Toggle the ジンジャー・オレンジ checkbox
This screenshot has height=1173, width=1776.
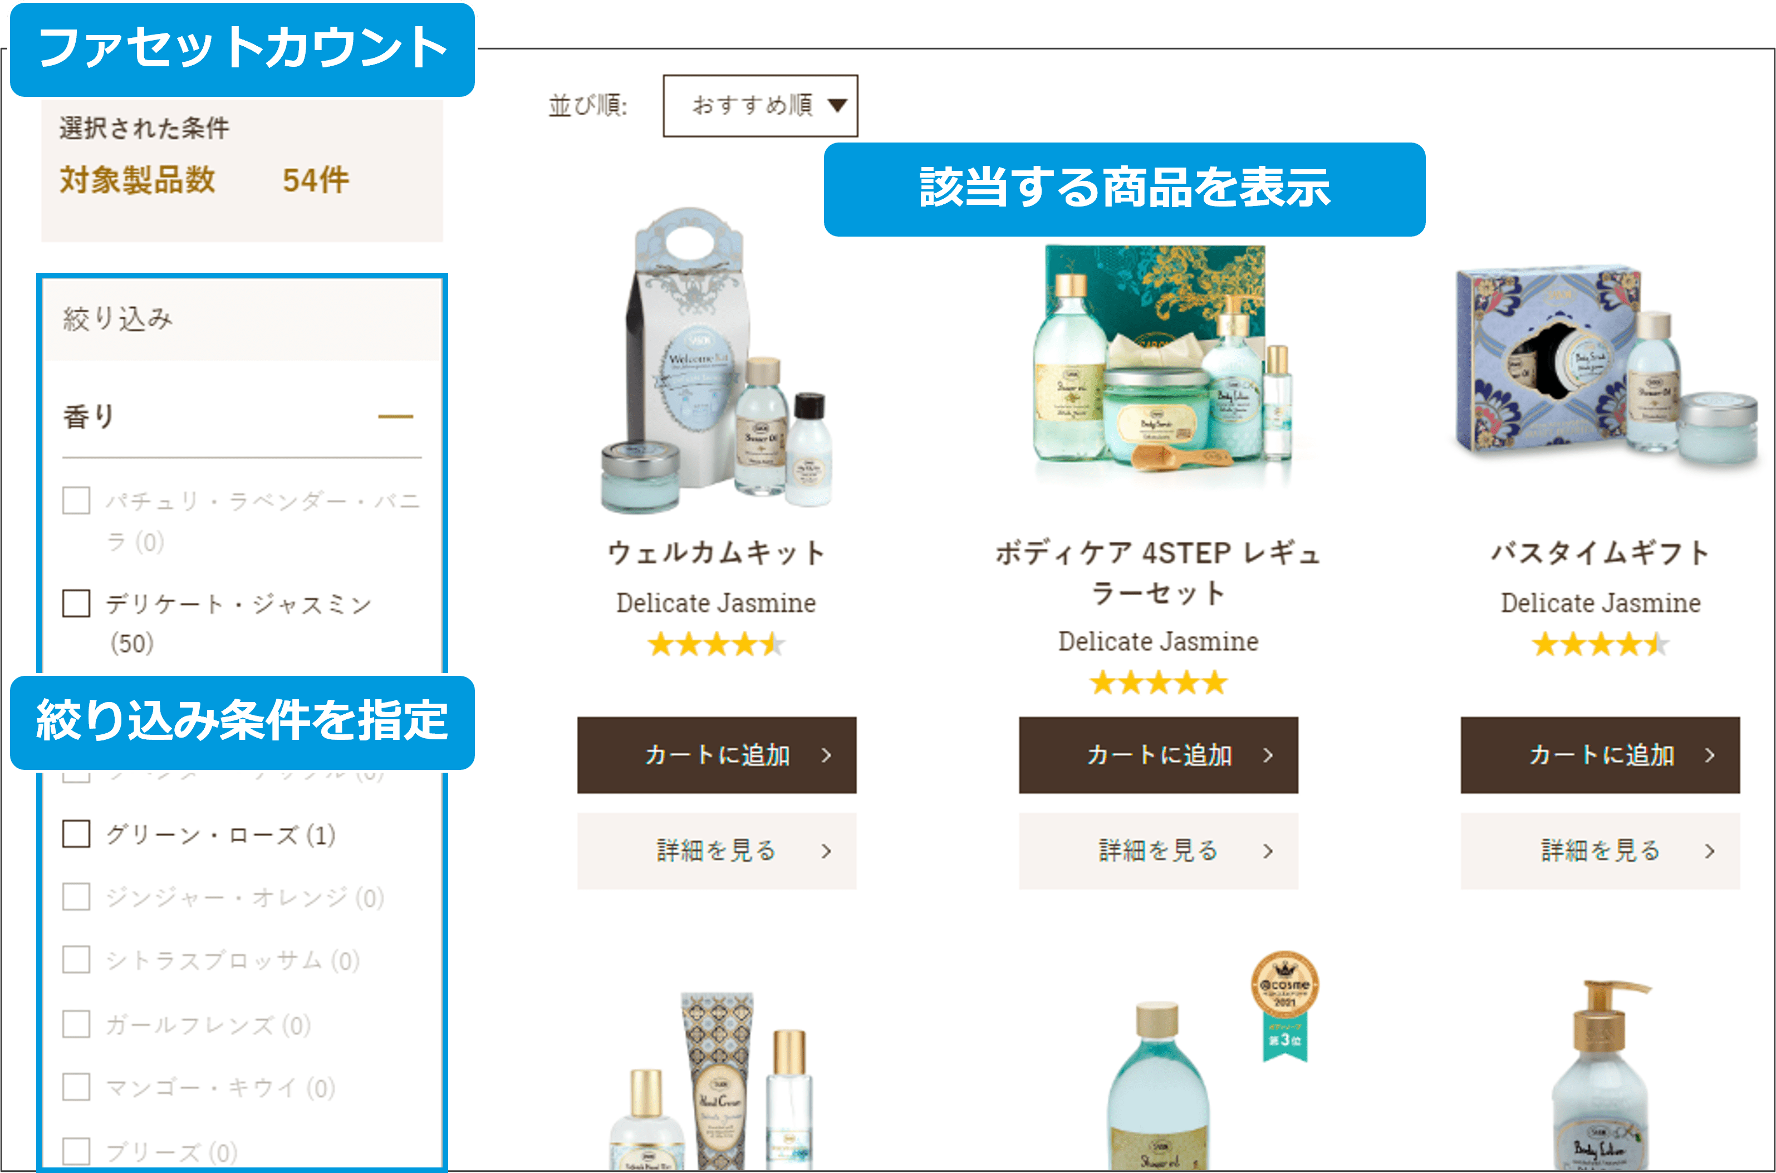point(76,896)
